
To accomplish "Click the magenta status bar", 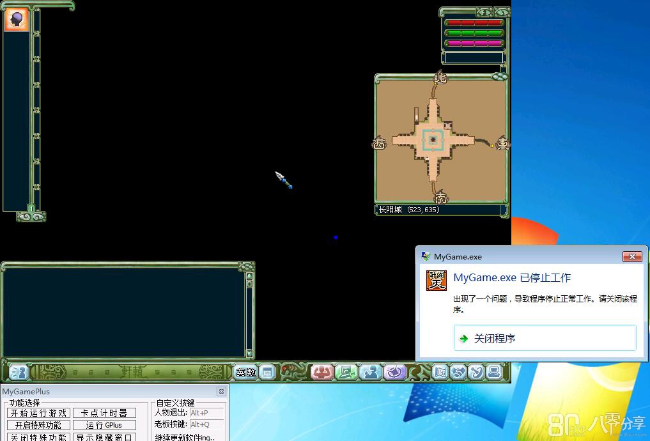I will point(474,43).
